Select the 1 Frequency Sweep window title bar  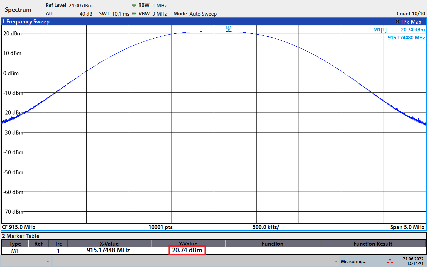tap(213, 22)
